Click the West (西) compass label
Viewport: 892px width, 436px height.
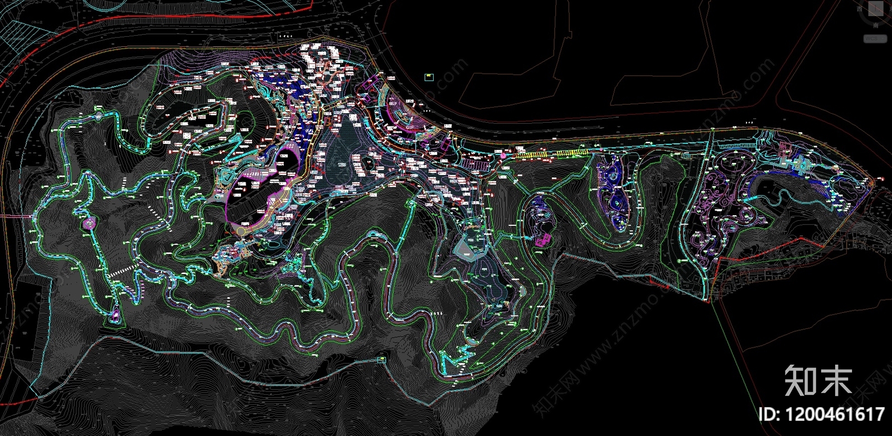[x=860, y=9]
